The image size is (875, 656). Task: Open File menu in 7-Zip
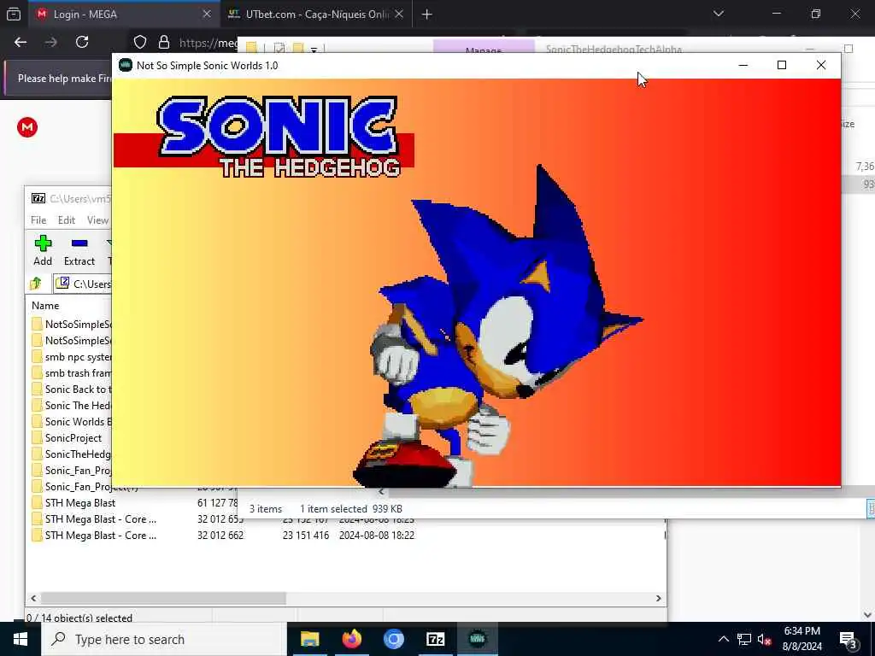[38, 220]
